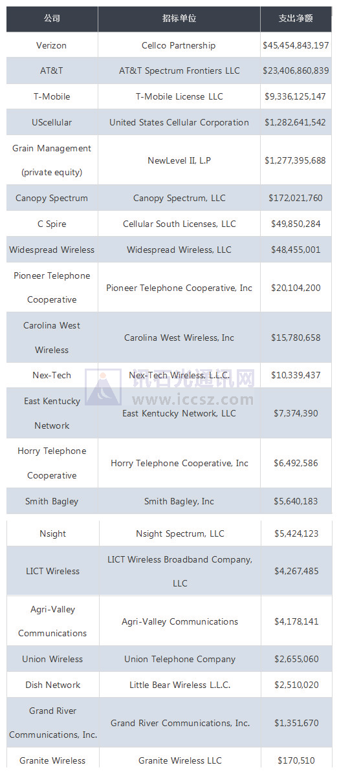
Task: Select United States Cellular Corporation cell
Action: coord(179,122)
